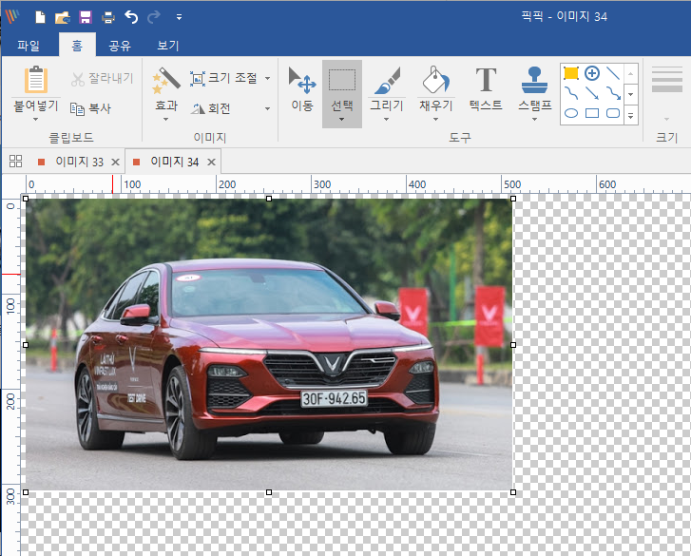Viewport: 691px width, 556px height.
Task: Pick the ellipse shape
Action: click(571, 113)
